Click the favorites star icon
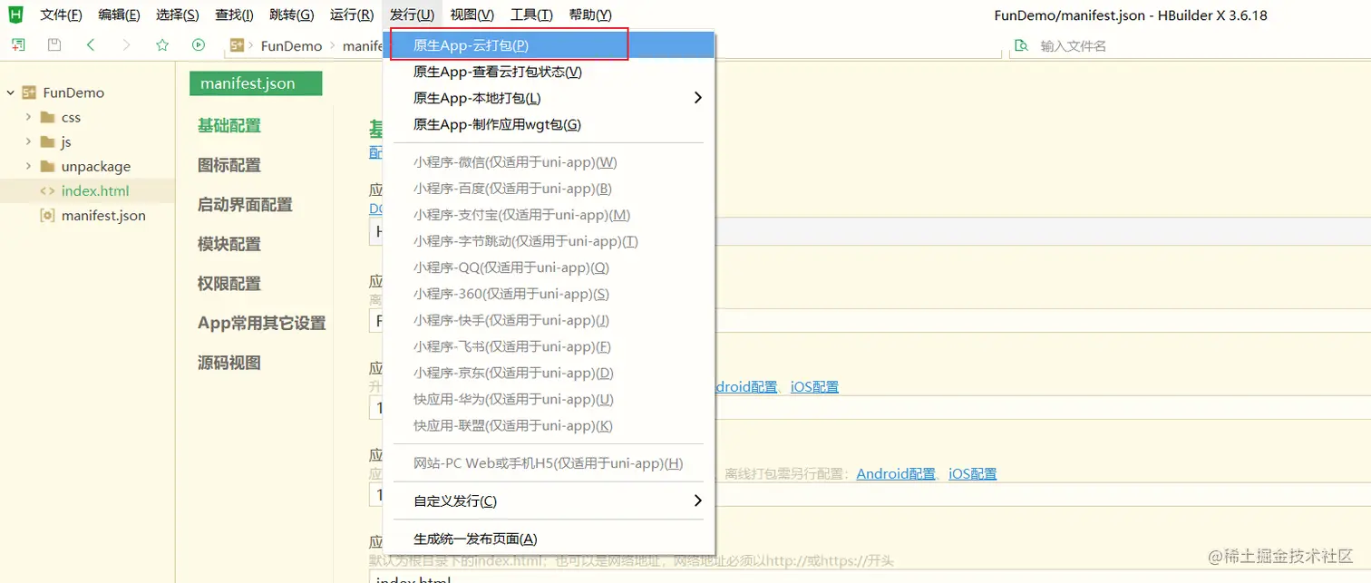 coord(163,44)
